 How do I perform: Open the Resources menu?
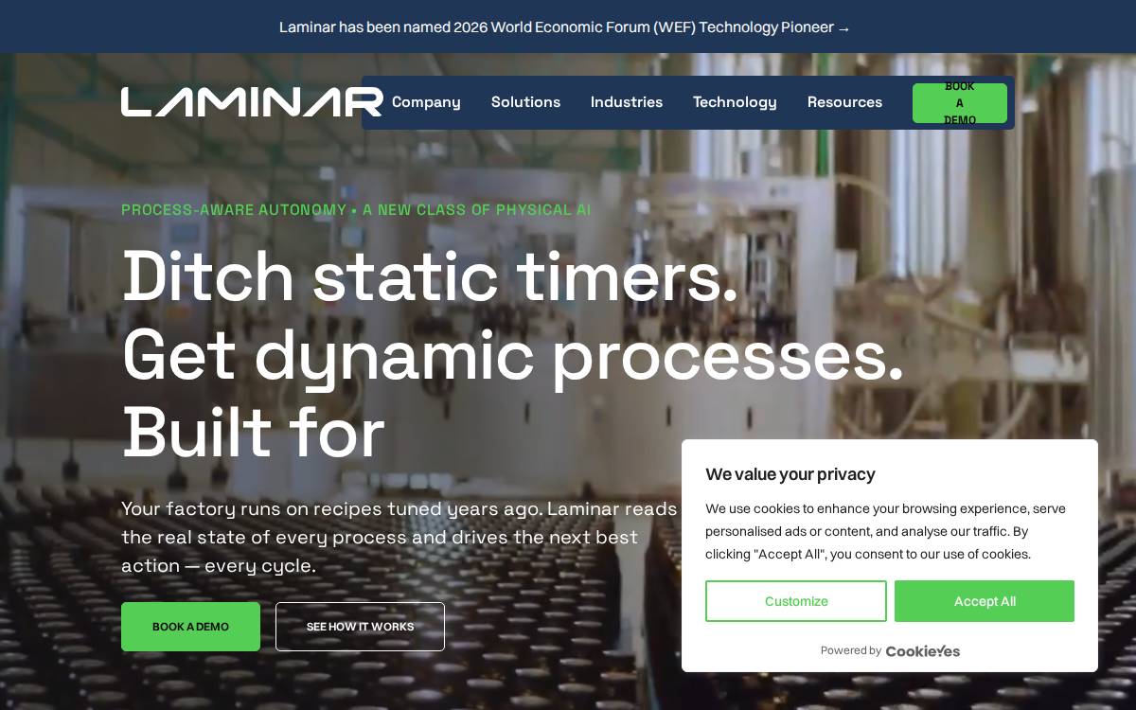tap(844, 102)
